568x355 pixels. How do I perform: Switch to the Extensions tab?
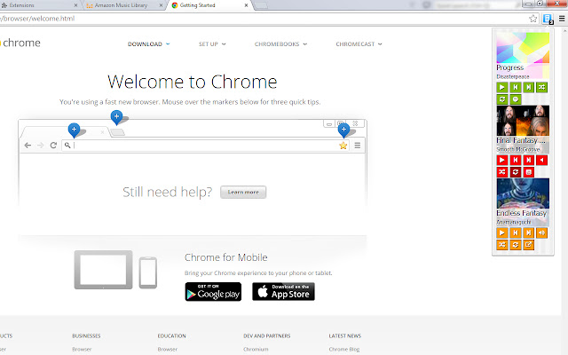pos(39,5)
